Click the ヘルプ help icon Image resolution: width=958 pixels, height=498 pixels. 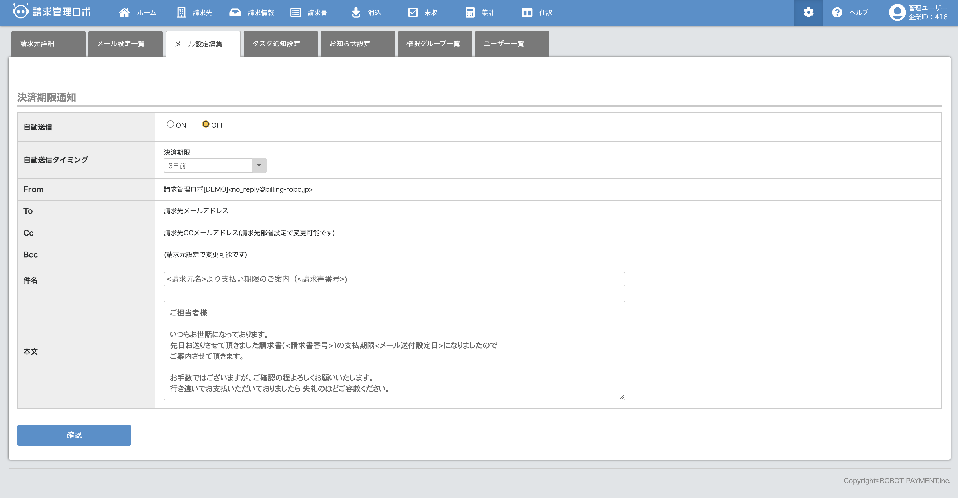click(x=837, y=12)
